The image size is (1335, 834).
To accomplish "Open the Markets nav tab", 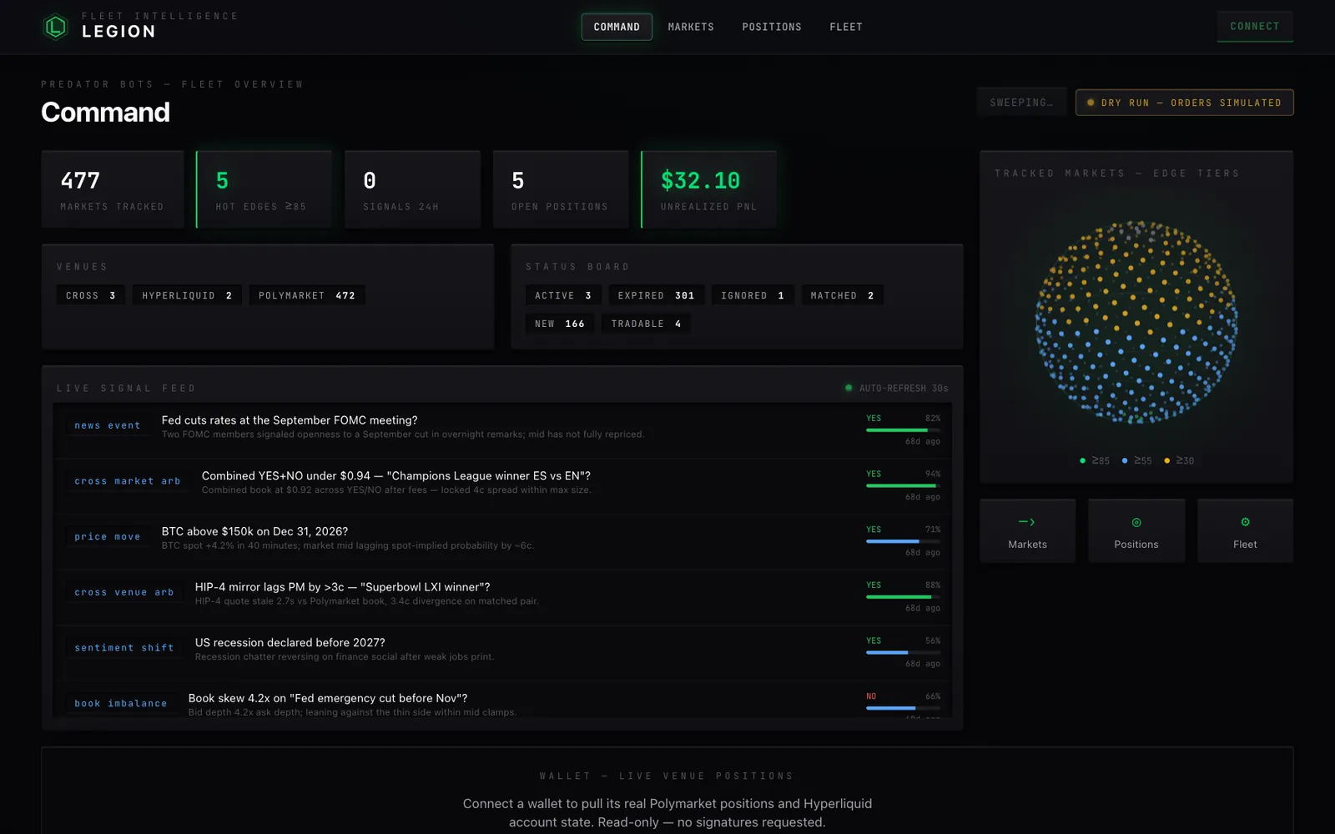I will point(691,27).
